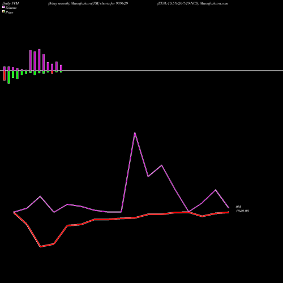Select the 'Volume' legend label
Viewport: 283px width, 283px height.
tap(11, 8)
